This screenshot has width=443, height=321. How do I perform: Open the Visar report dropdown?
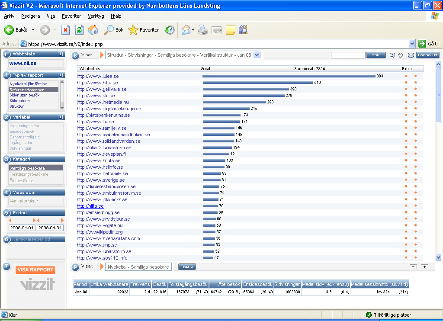click(257, 55)
